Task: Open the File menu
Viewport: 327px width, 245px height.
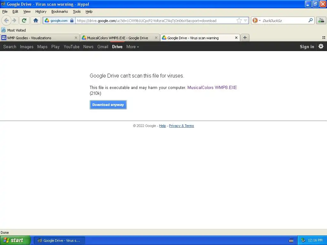Action: tap(5, 11)
